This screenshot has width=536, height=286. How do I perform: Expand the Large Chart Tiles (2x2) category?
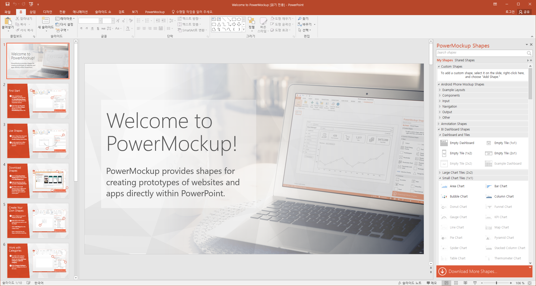point(457,173)
